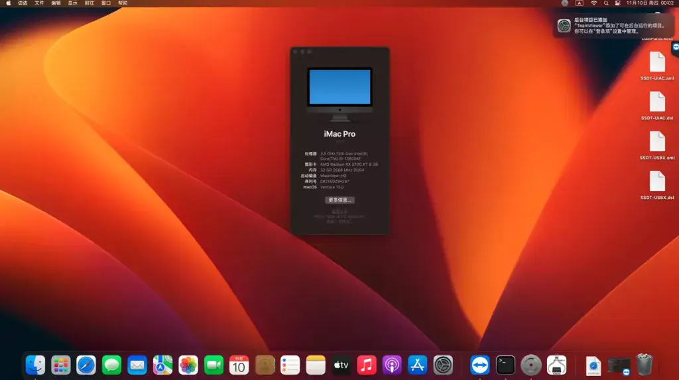Open the Photos app icon
Image resolution: width=679 pixels, height=380 pixels.
click(188, 365)
